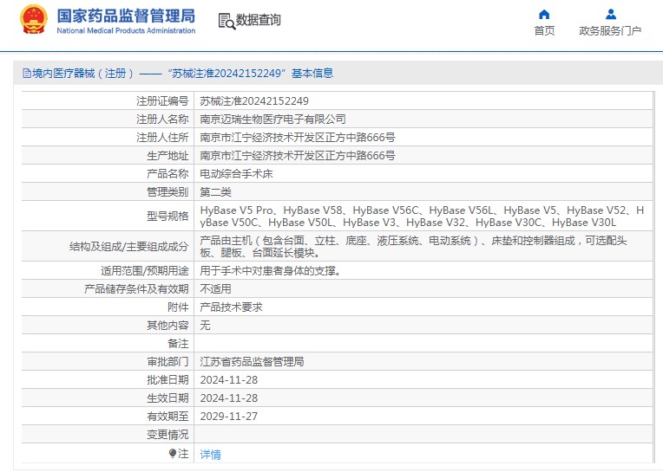Click the 政务服务门户 text label
Image resolution: width=663 pixels, height=472 pixels.
[610, 31]
